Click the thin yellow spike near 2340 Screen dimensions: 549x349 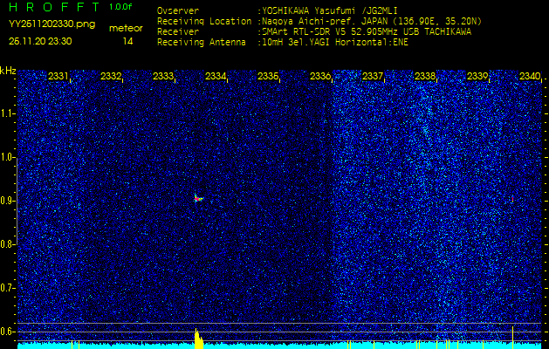tap(512, 338)
